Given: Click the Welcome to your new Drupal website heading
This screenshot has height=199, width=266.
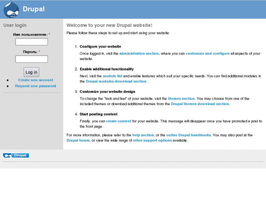Looking at the screenshot, I should (109, 25).
